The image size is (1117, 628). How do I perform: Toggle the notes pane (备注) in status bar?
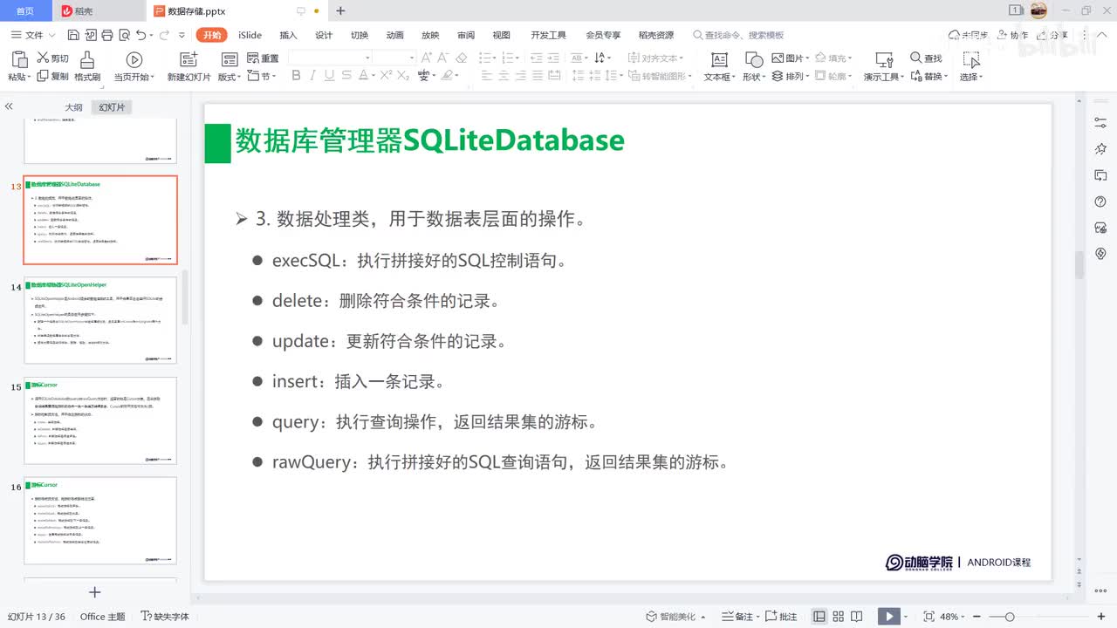pos(738,617)
